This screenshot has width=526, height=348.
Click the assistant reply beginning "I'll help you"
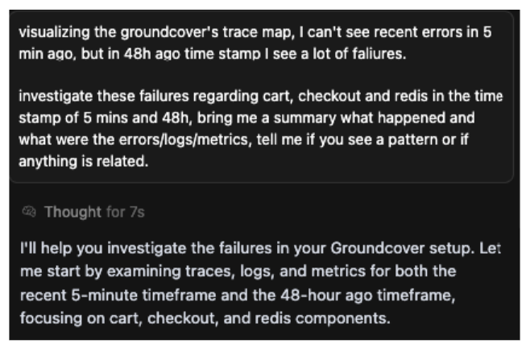(260, 283)
